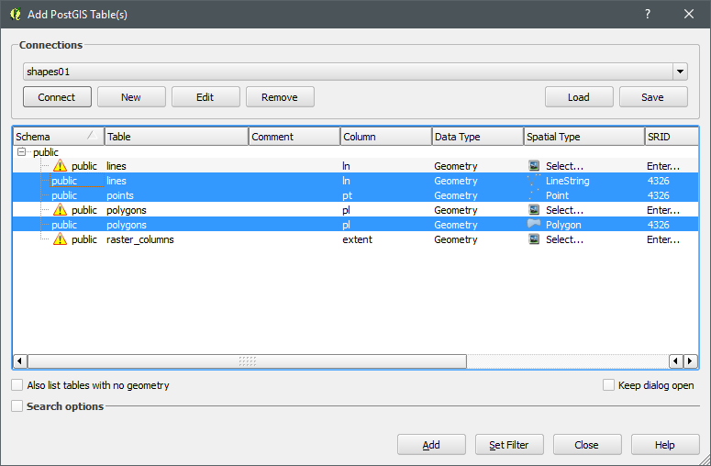Click the Column column header
711x466 pixels.
click(386, 137)
